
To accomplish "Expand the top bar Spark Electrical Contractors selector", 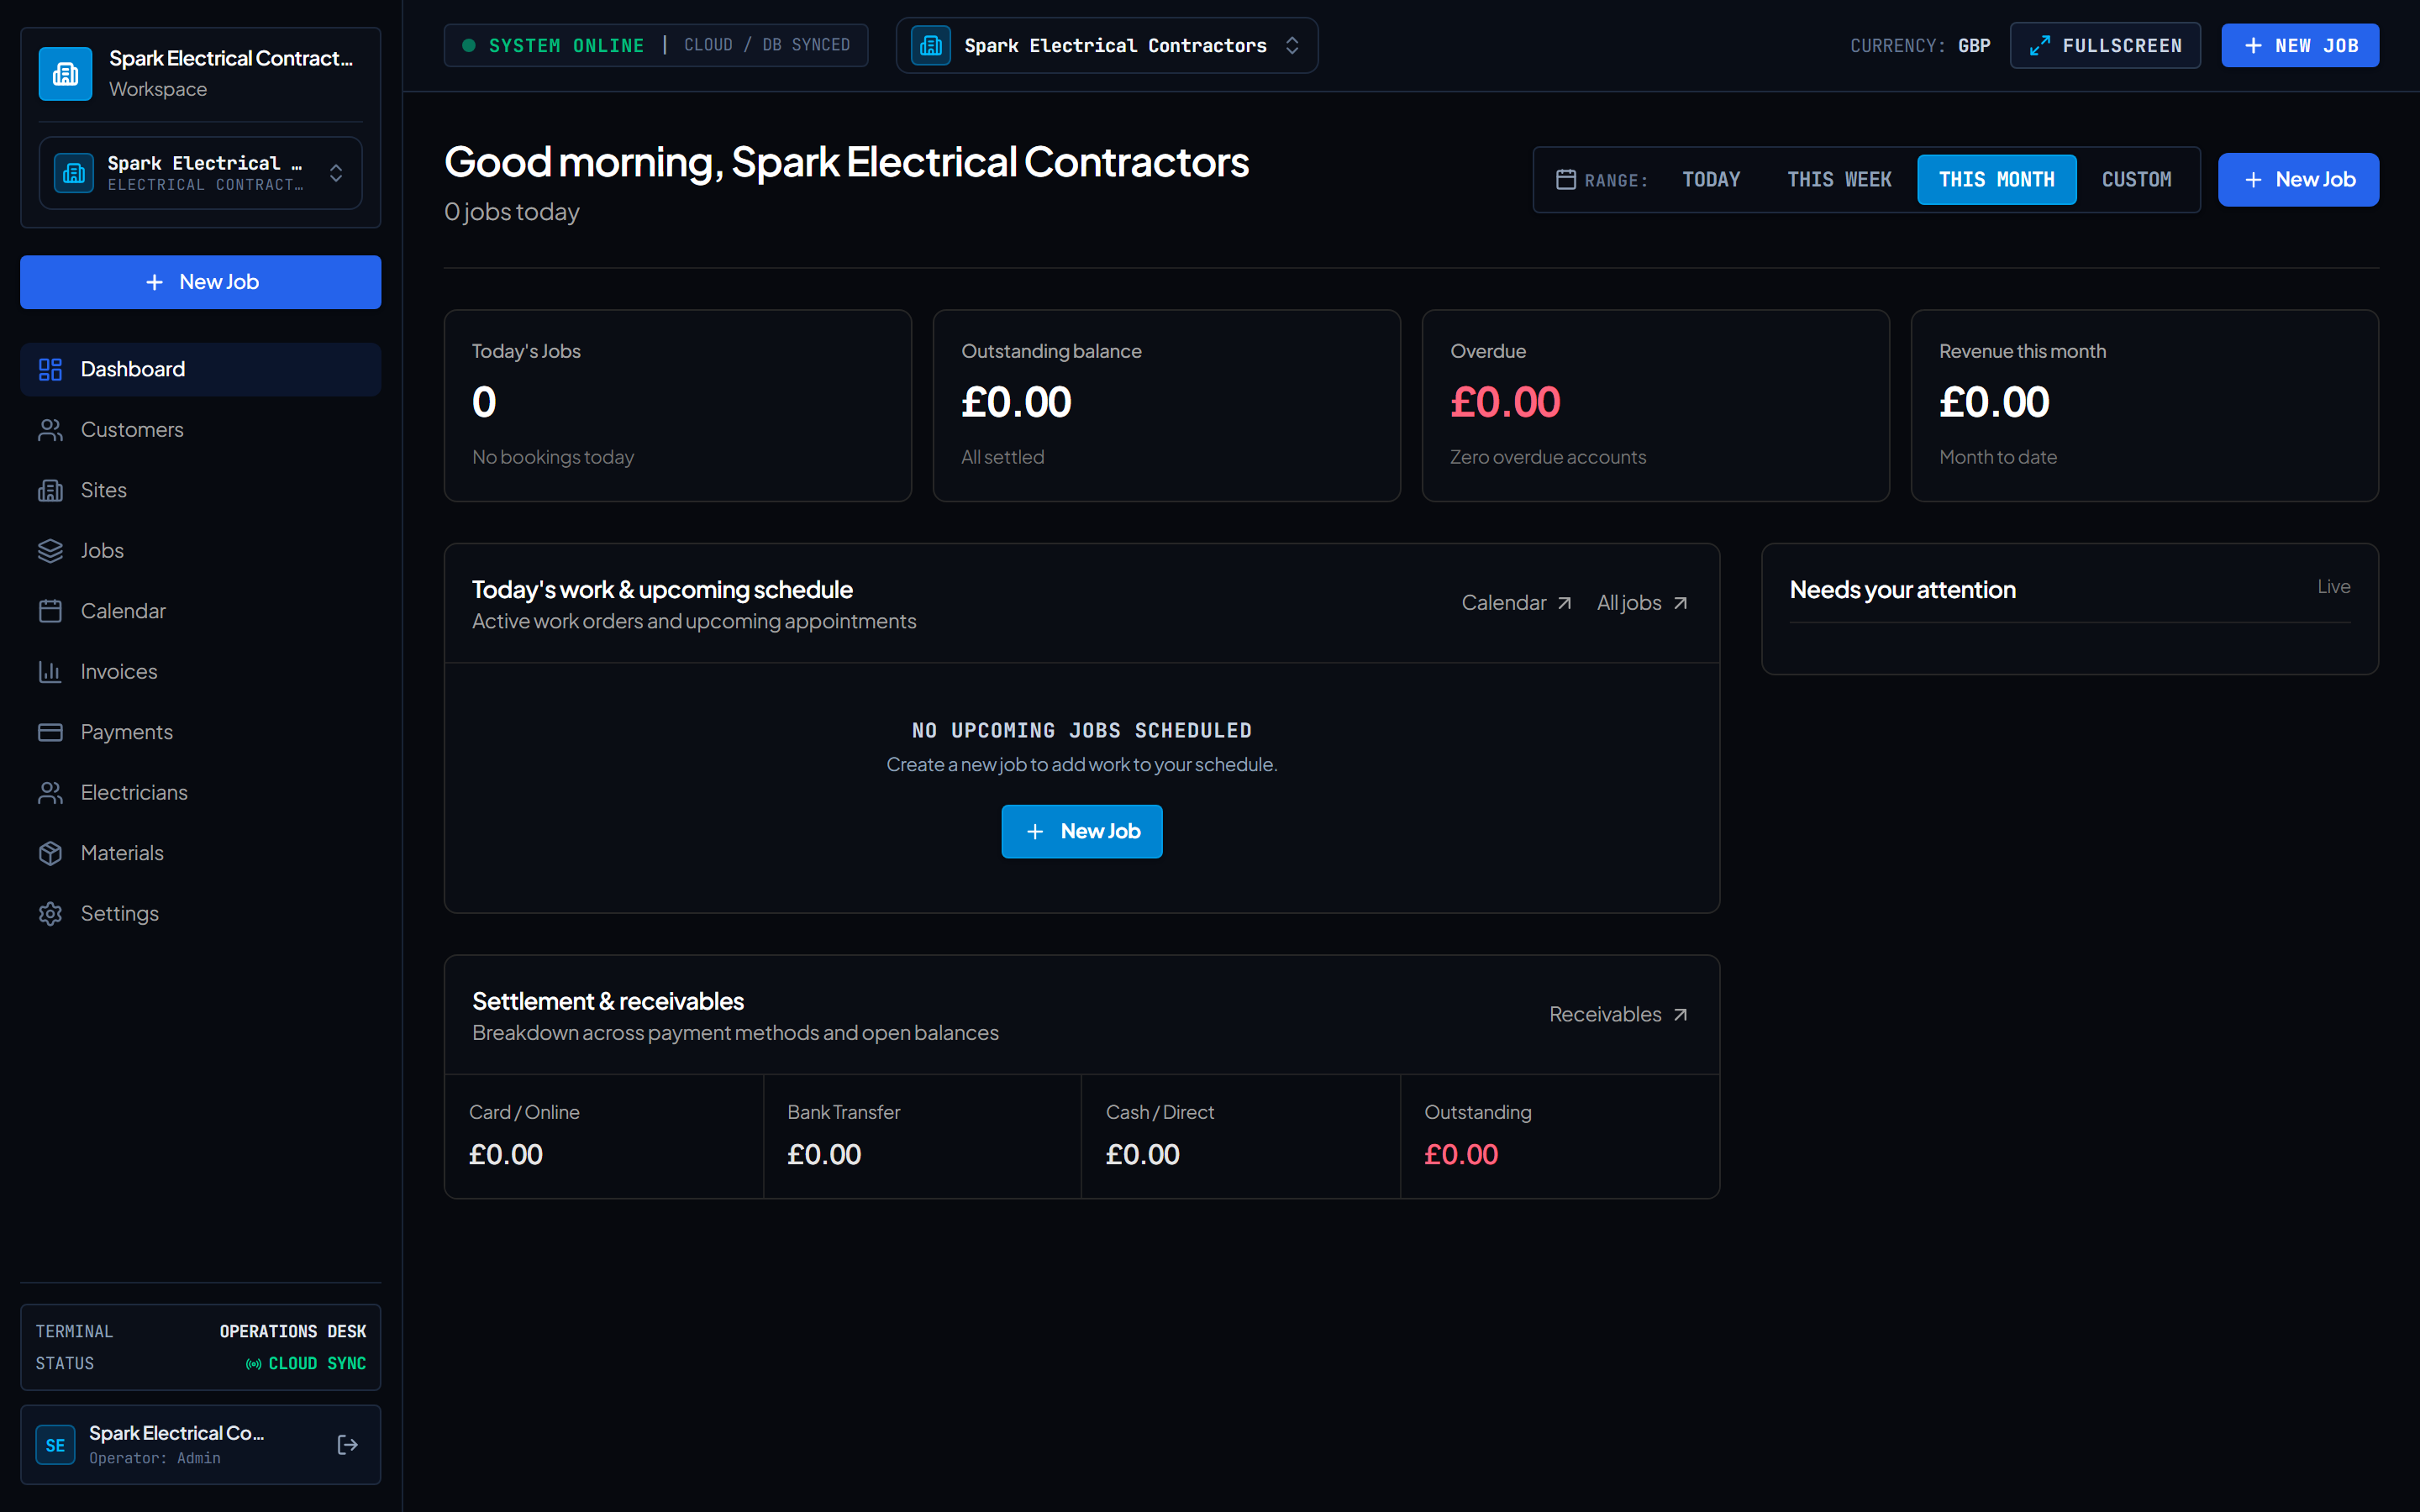I will pyautogui.click(x=1107, y=45).
